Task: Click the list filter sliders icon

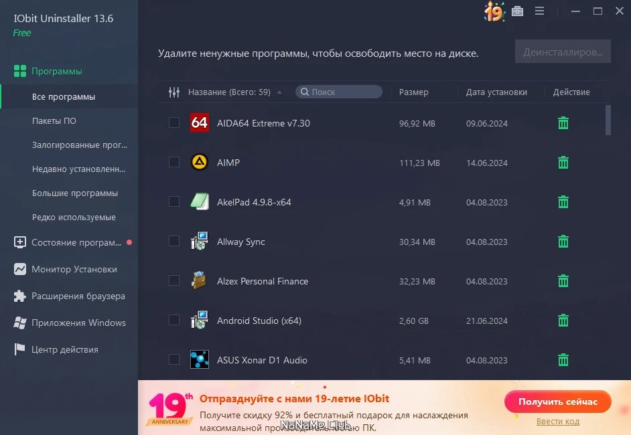Action: pos(174,92)
